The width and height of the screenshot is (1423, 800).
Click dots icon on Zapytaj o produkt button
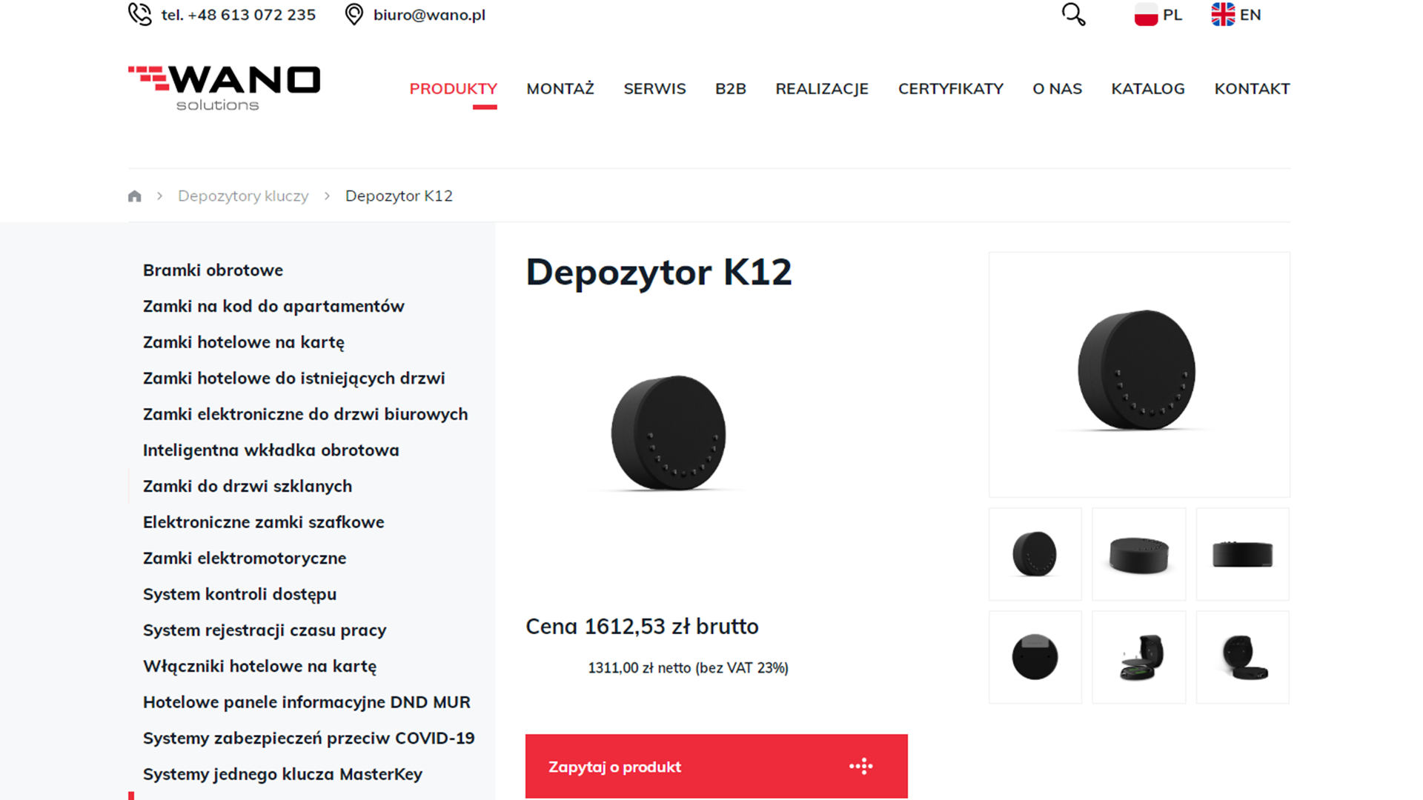point(861,767)
